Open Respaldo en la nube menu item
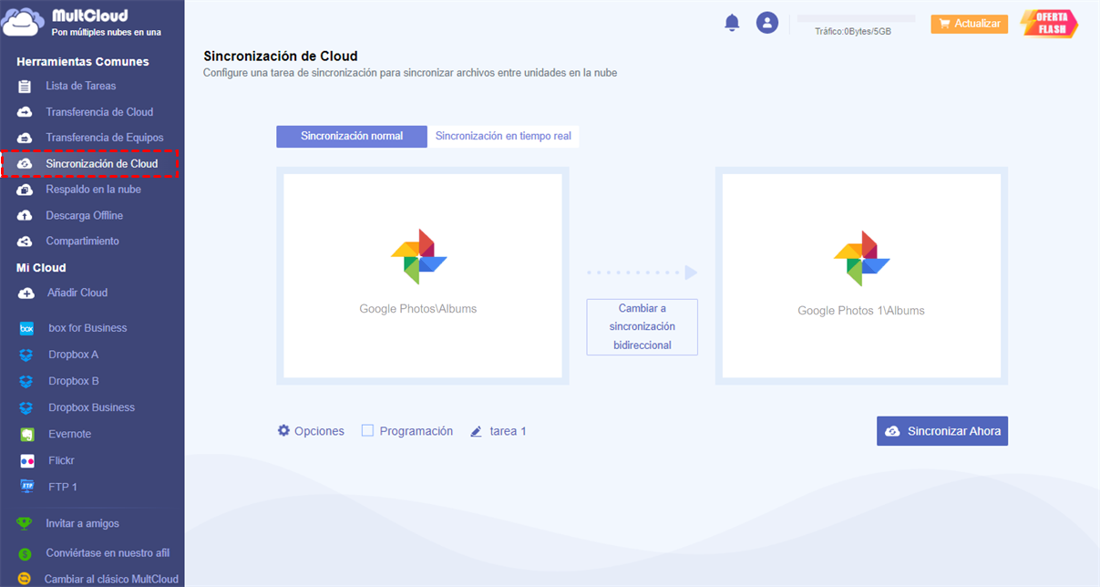This screenshot has height=587, width=1100. pyautogui.click(x=92, y=190)
